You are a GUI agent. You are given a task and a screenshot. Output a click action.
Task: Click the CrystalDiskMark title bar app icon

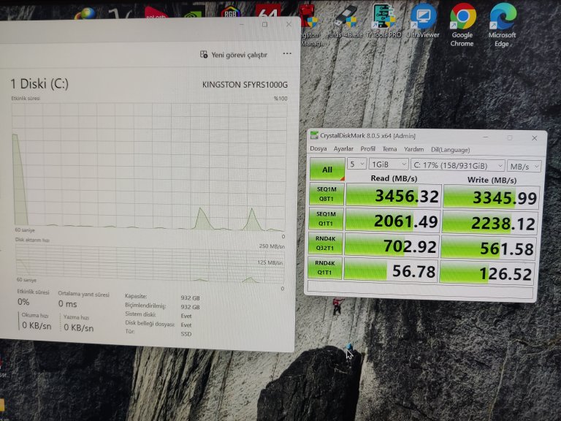coord(314,135)
